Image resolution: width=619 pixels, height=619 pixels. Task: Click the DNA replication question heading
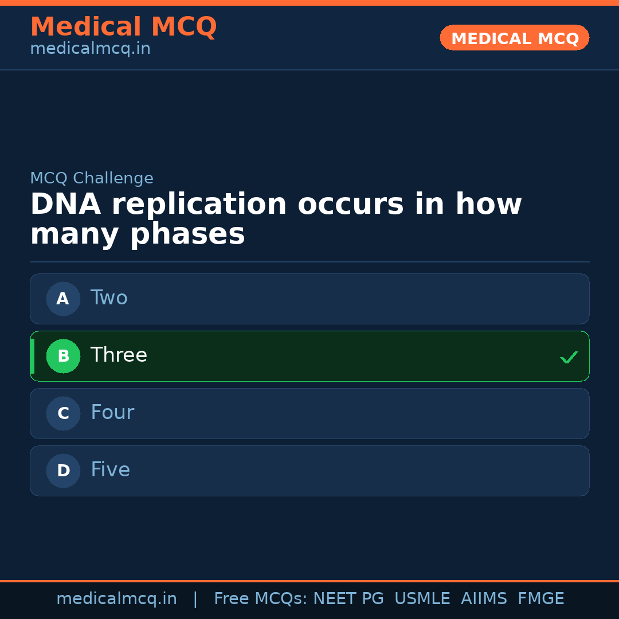(275, 219)
